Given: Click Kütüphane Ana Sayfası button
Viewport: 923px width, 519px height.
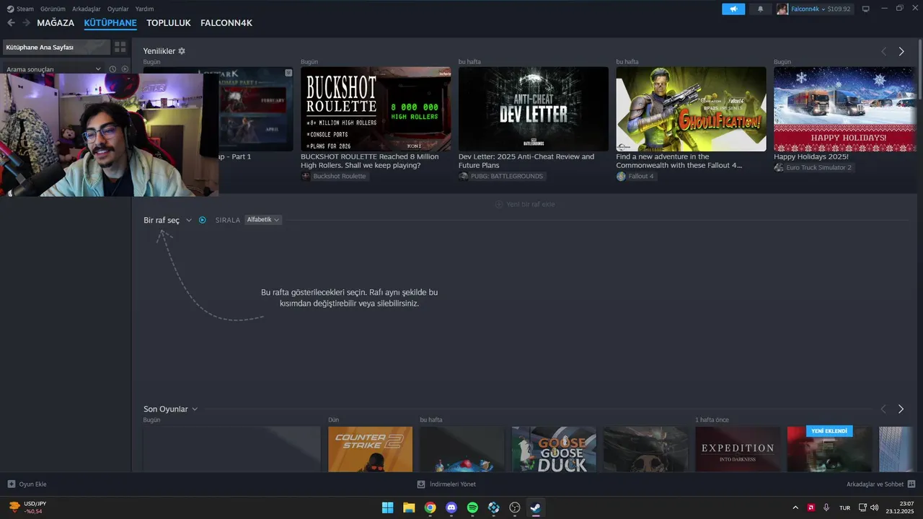Looking at the screenshot, I should (56, 47).
